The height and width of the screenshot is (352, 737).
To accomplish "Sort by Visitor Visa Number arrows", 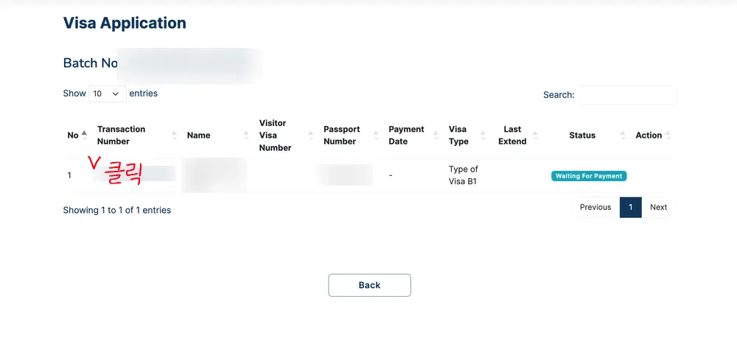I will click(x=311, y=135).
